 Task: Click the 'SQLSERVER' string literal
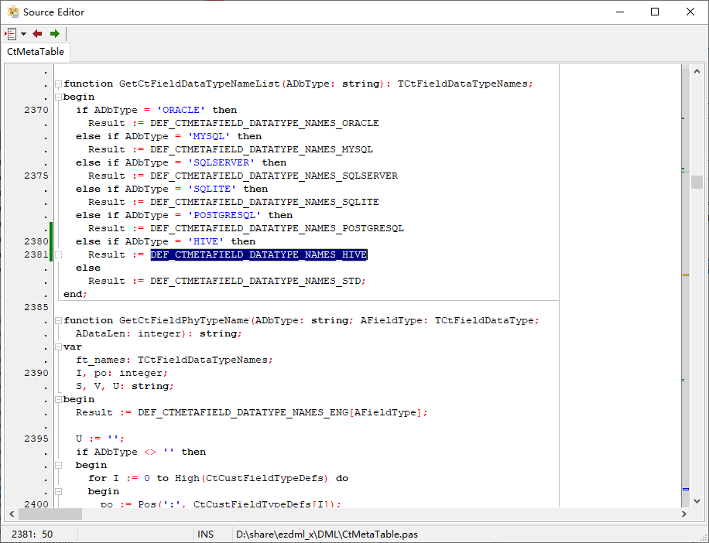[221, 162]
